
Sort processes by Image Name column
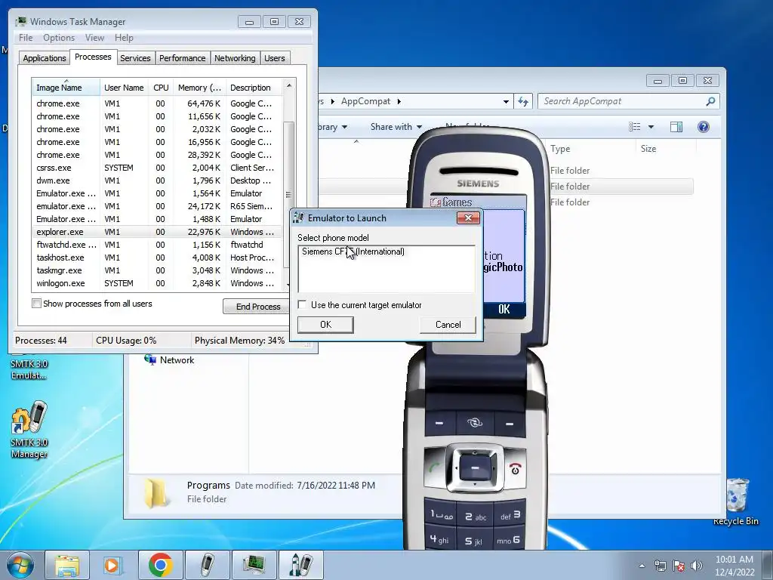coord(66,88)
